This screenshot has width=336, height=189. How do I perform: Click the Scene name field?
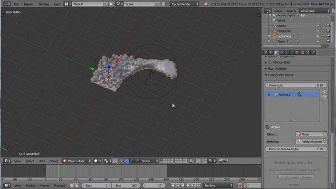(139, 4)
